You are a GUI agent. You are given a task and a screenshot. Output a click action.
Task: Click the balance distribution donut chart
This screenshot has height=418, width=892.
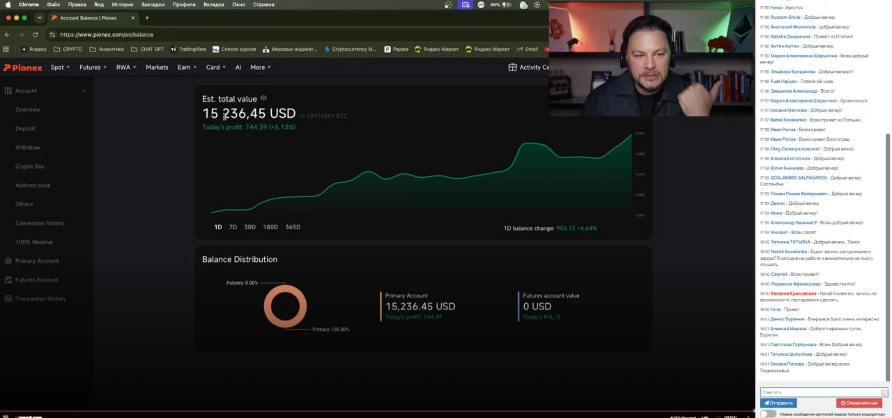pyautogui.click(x=285, y=306)
